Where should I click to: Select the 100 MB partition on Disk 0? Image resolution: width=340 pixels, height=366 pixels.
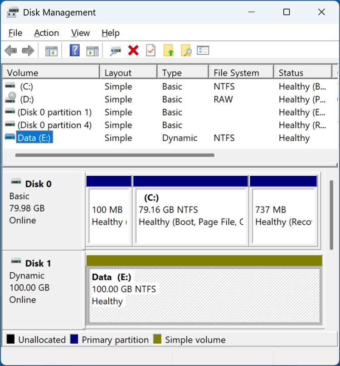pos(109,211)
